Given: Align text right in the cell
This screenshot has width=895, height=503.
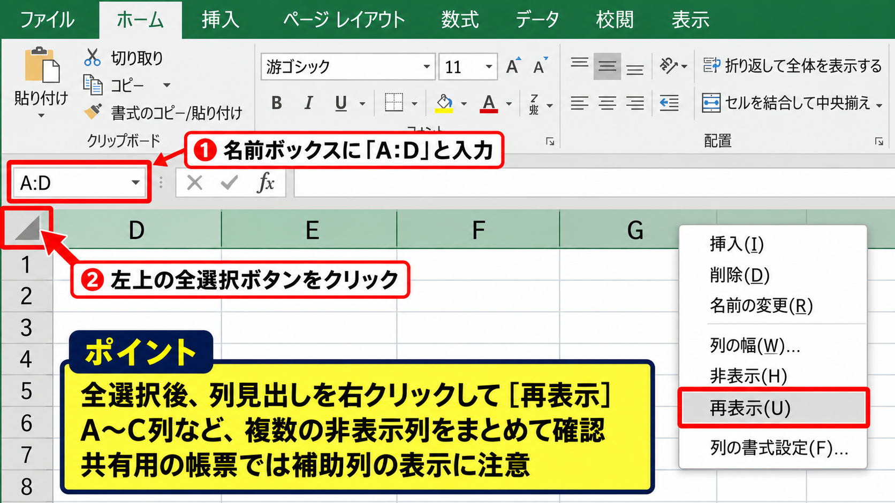Looking at the screenshot, I should tap(635, 103).
